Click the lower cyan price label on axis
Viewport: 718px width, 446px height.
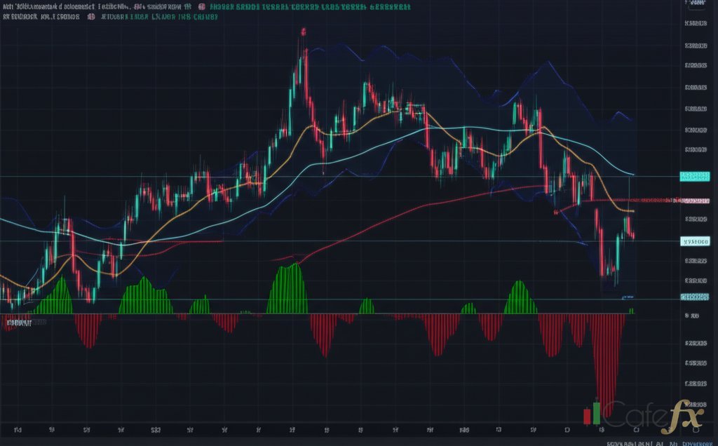[x=694, y=297]
